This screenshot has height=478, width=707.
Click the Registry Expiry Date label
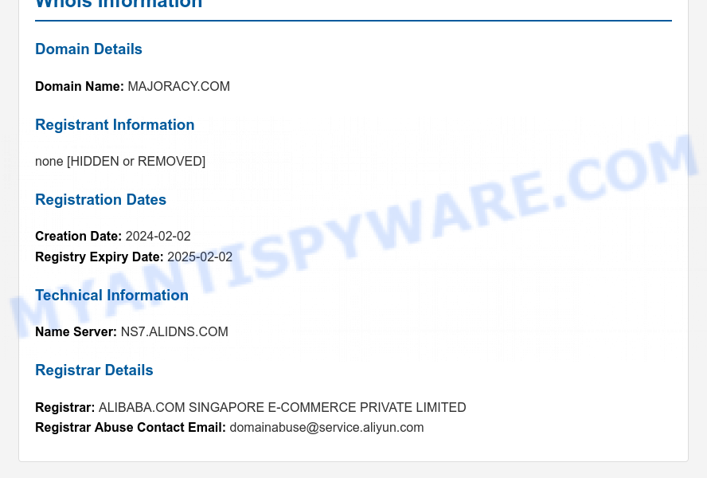point(100,257)
